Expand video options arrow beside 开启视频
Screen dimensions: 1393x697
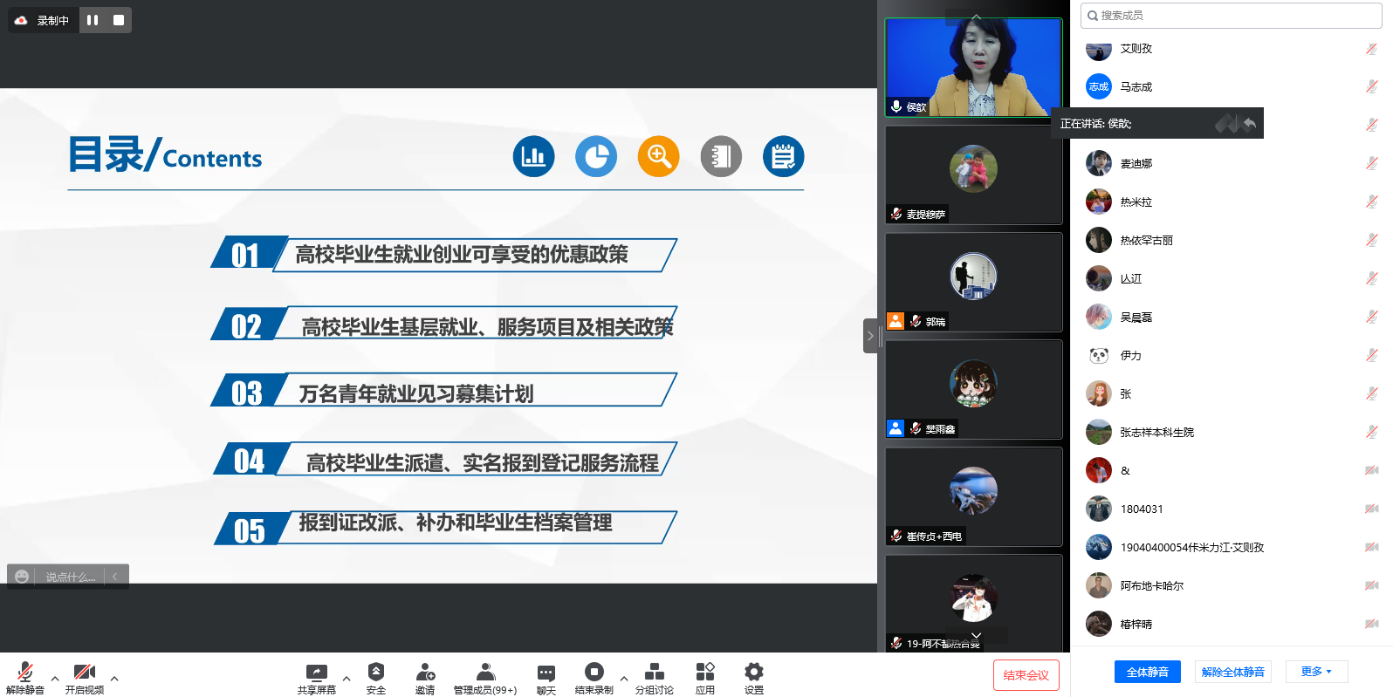tap(114, 678)
